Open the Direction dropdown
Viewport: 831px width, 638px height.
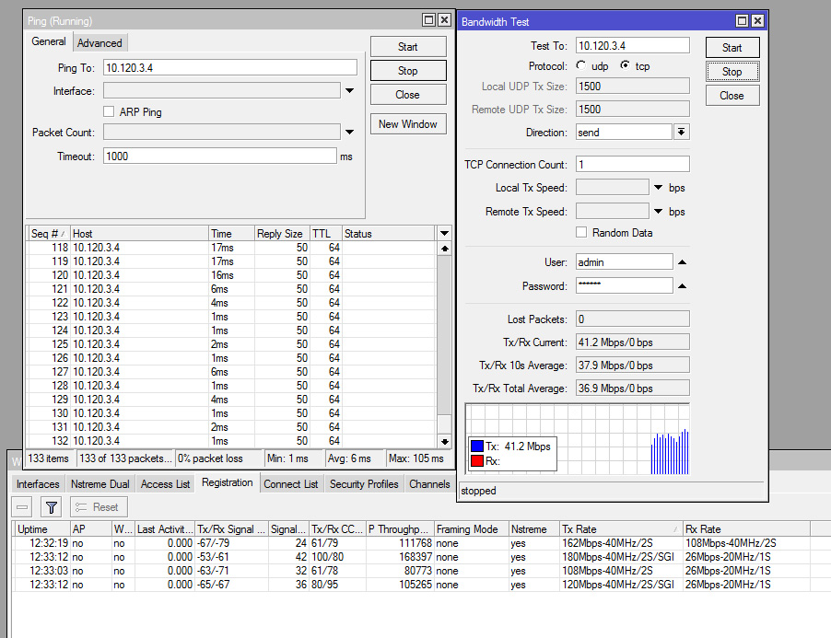click(682, 133)
